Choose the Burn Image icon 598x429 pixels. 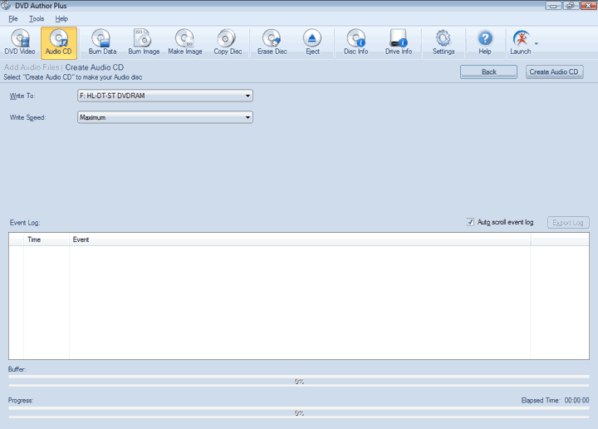point(144,42)
